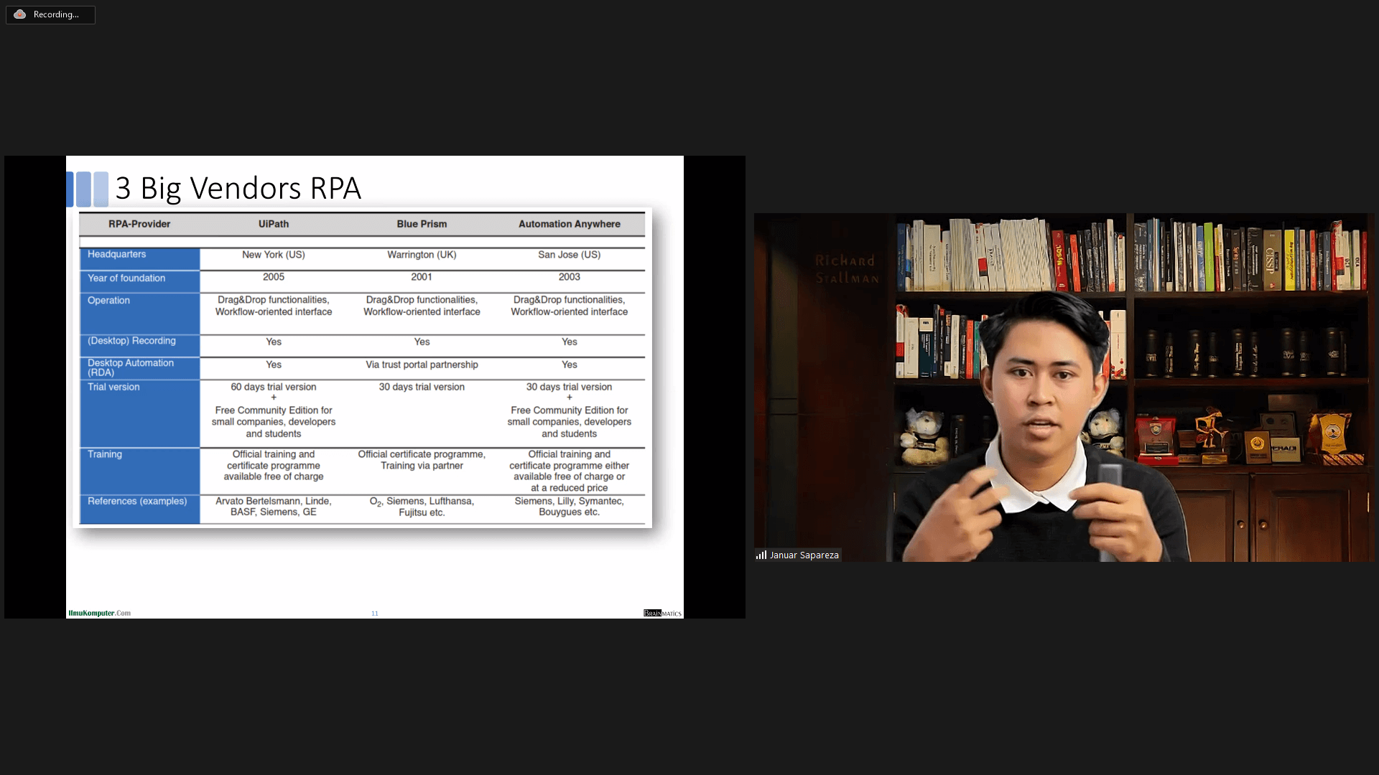Screen dimensions: 1379x775
Task: Click the Brainmatics logo in the slide footer
Action: (662, 613)
